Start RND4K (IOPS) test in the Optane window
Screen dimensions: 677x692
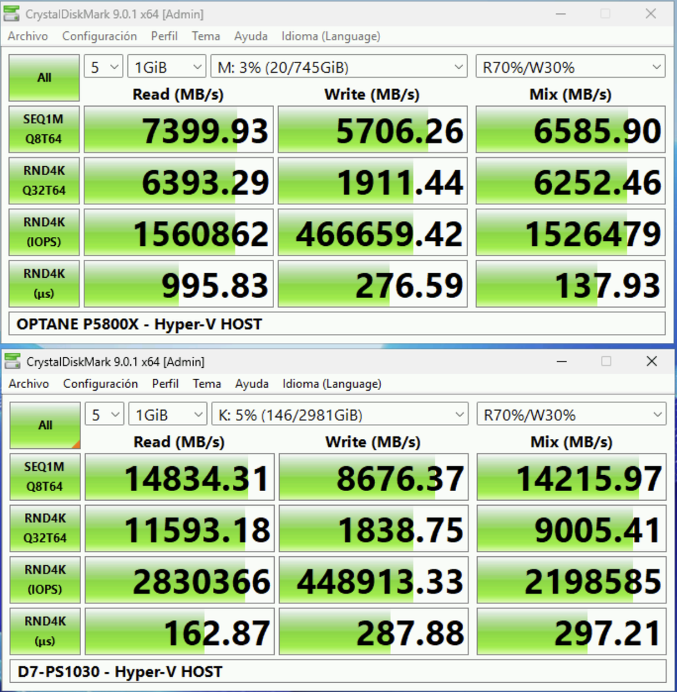pyautogui.click(x=44, y=232)
